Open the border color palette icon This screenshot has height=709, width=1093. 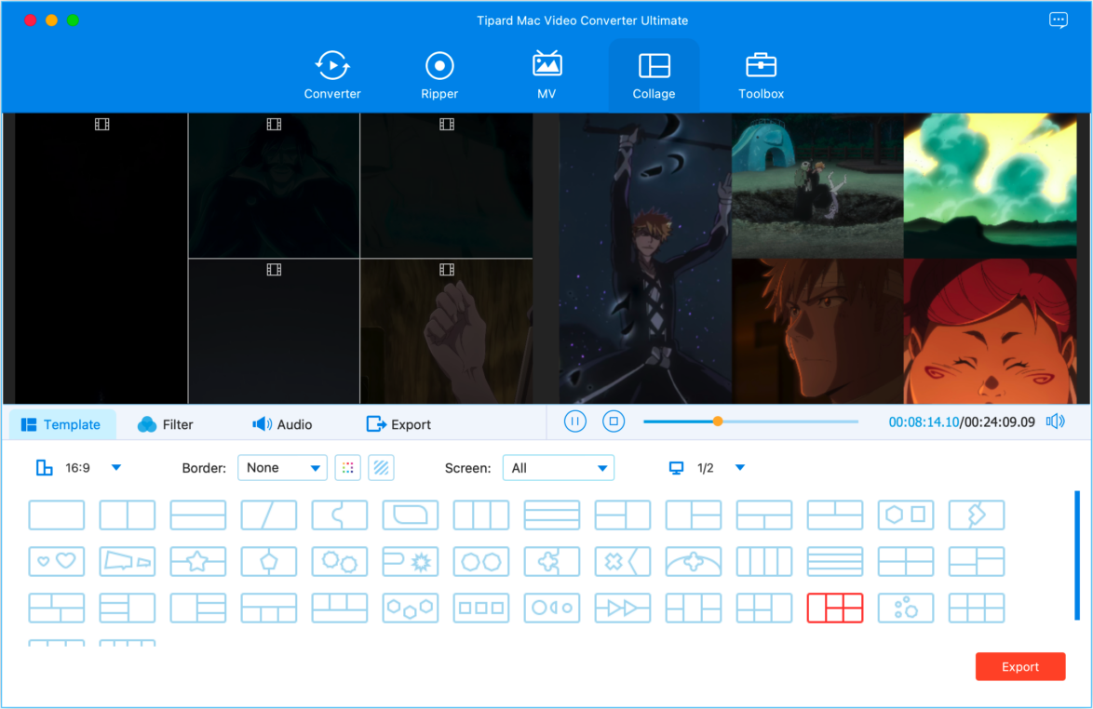click(x=347, y=468)
